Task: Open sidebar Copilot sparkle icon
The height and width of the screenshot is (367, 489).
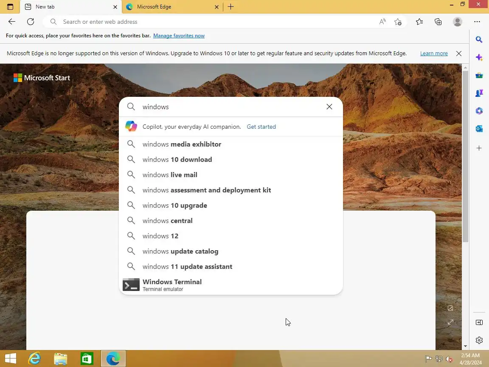Action: click(479, 57)
